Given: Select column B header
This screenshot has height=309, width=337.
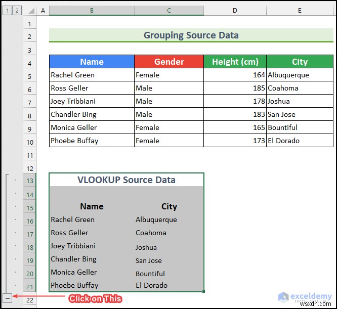Looking at the screenshot, I should point(92,10).
